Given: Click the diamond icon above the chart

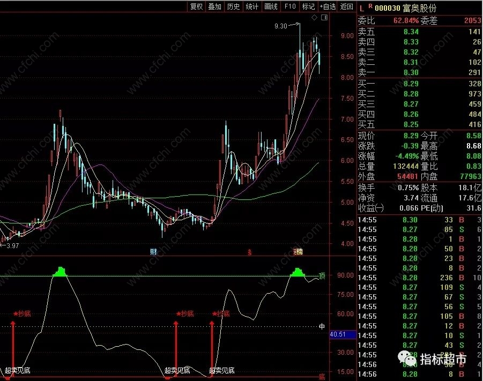Looking at the screenshot, I should pos(314,18).
